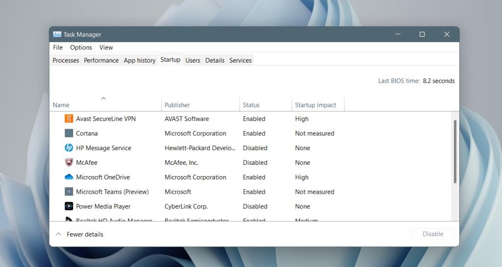502x267 pixels.
Task: Select the Startup tab
Action: (170, 60)
